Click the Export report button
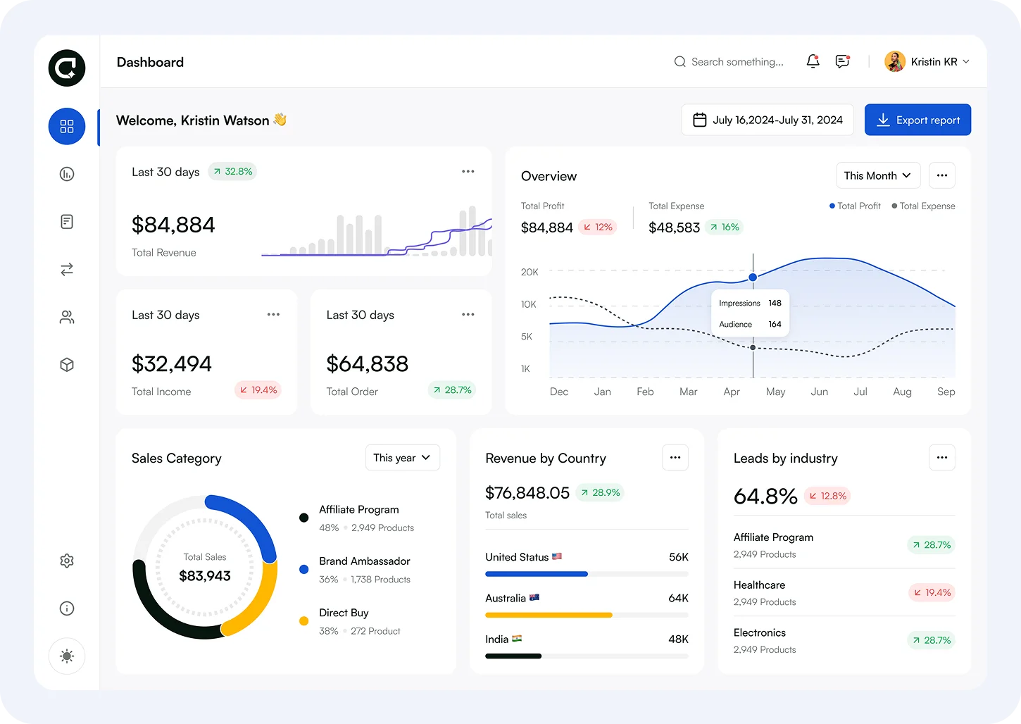 click(x=917, y=120)
